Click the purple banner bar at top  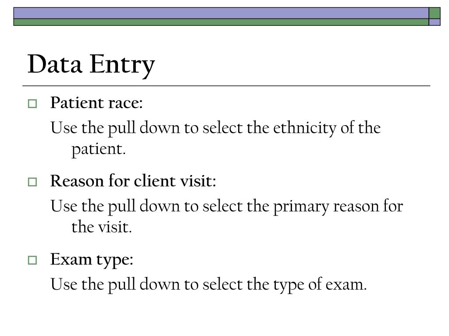click(x=221, y=13)
